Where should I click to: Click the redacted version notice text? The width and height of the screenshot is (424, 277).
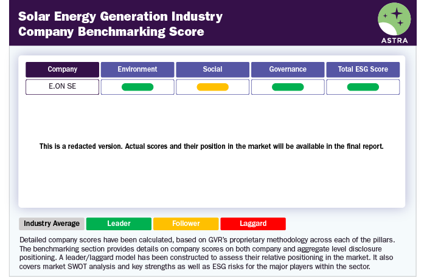(x=212, y=146)
